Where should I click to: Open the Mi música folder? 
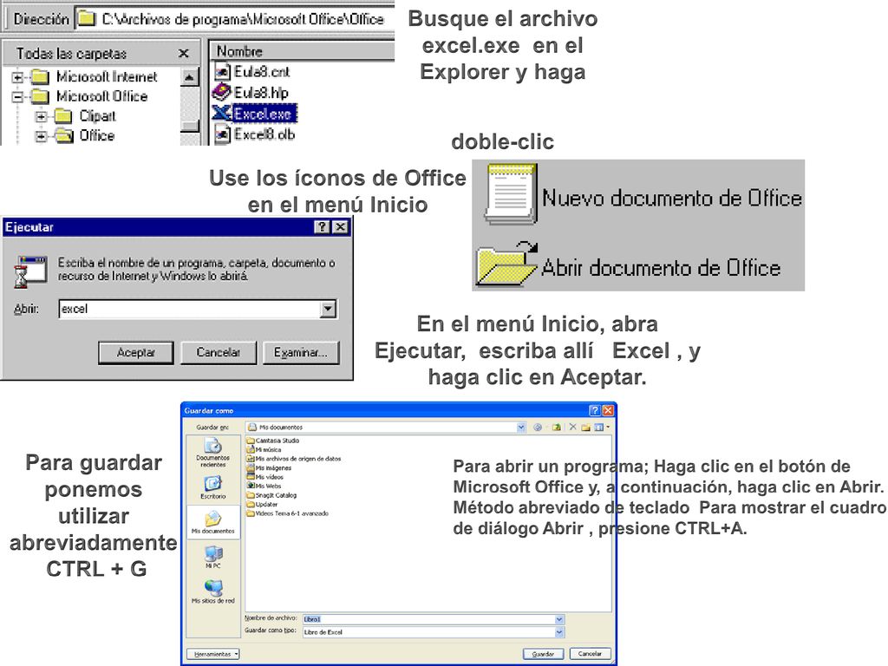(264, 449)
